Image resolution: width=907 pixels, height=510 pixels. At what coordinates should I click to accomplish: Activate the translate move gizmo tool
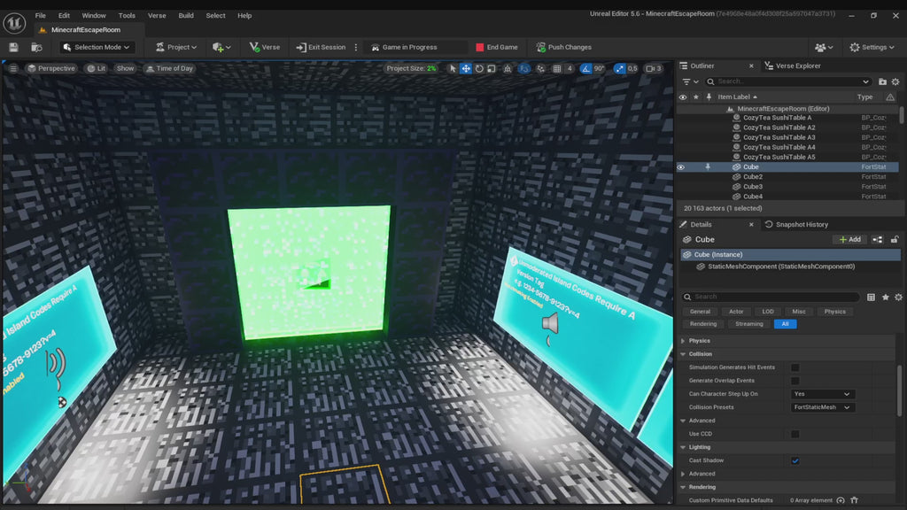(466, 68)
